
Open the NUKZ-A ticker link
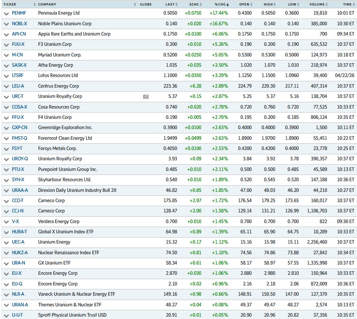[20, 252]
